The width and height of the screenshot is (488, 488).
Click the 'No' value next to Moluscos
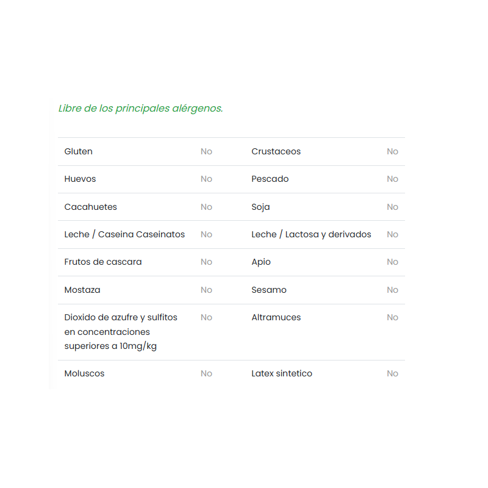(x=206, y=373)
